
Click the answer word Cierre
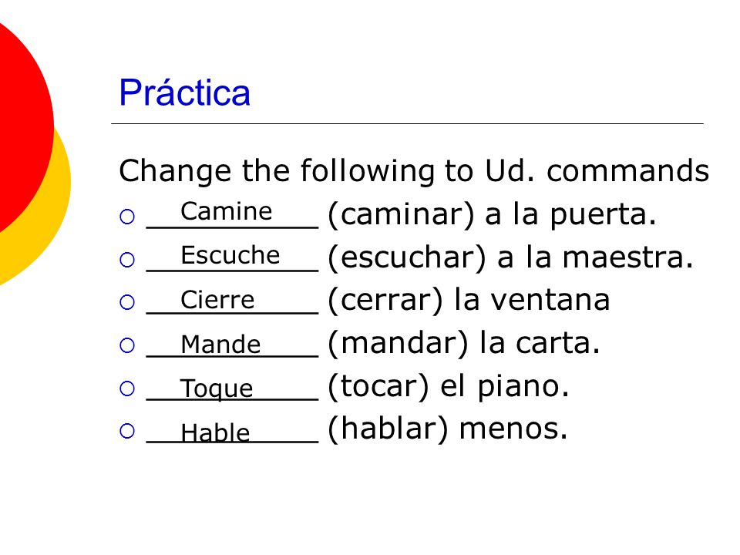217,300
